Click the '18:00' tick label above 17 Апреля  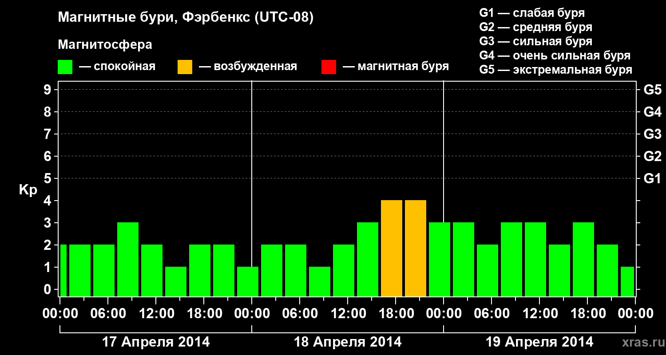[x=204, y=313]
